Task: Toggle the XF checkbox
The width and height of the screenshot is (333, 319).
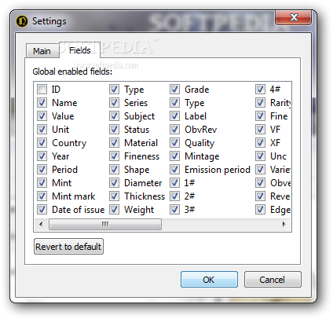Action: 260,143
